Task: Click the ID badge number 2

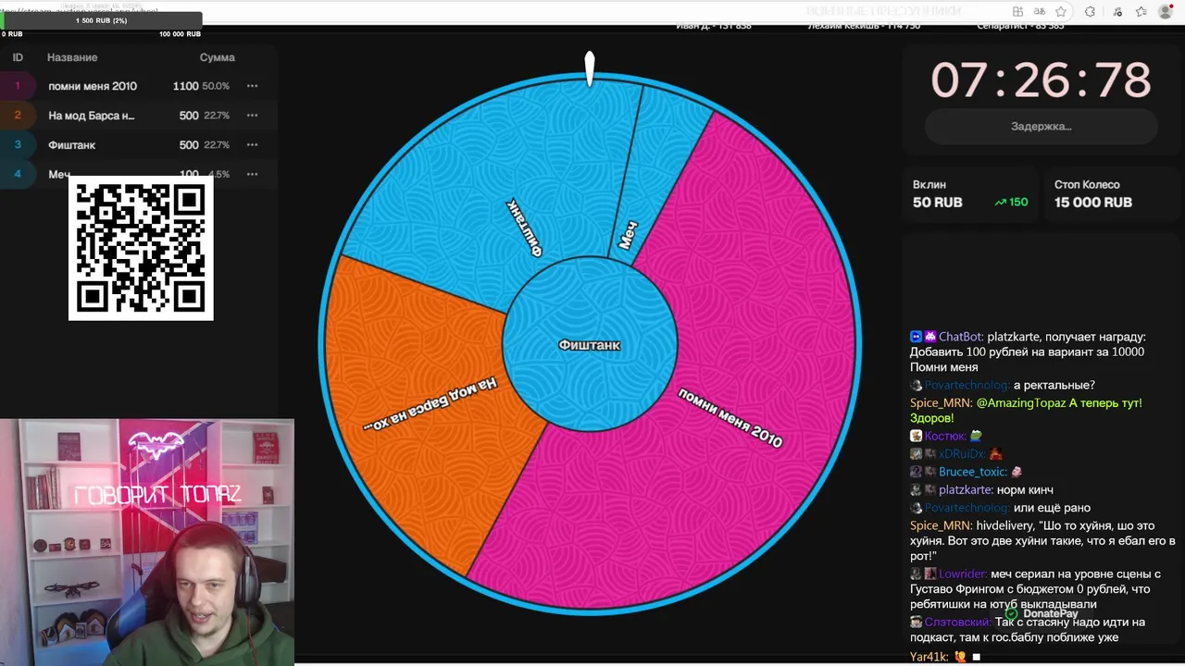Action: 17,116
